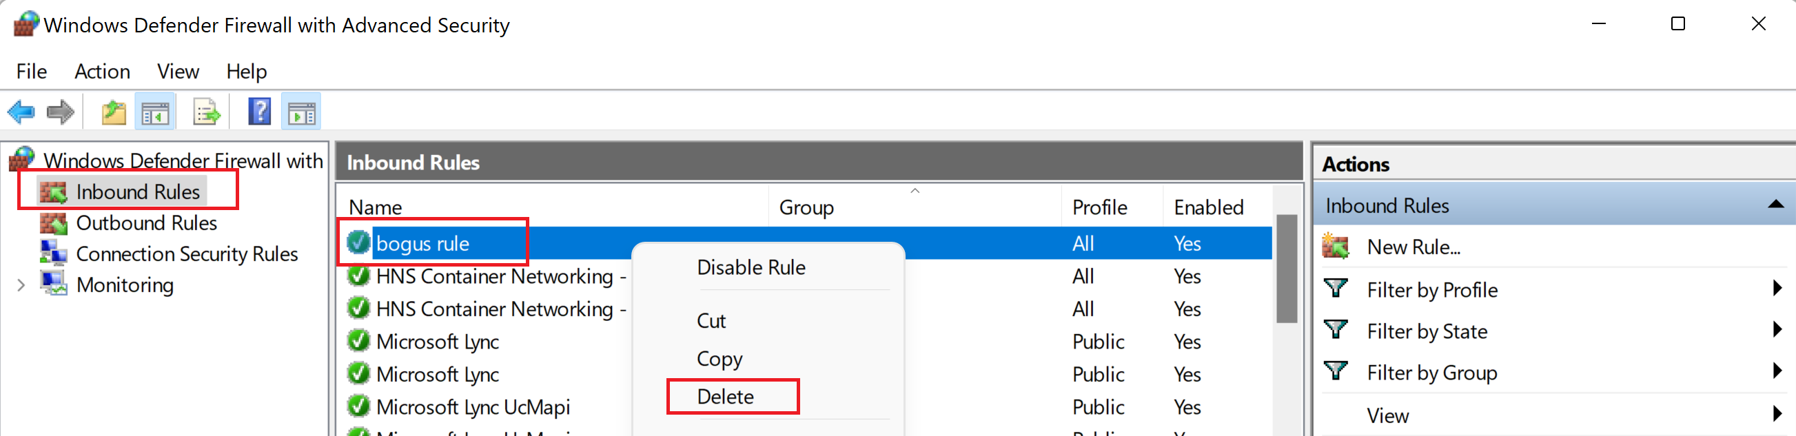The image size is (1796, 436).
Task: Select the Monitoring tree item
Action: [125, 285]
